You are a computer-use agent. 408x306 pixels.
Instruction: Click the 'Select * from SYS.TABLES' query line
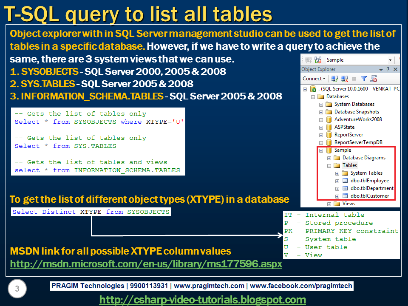pos(65,146)
